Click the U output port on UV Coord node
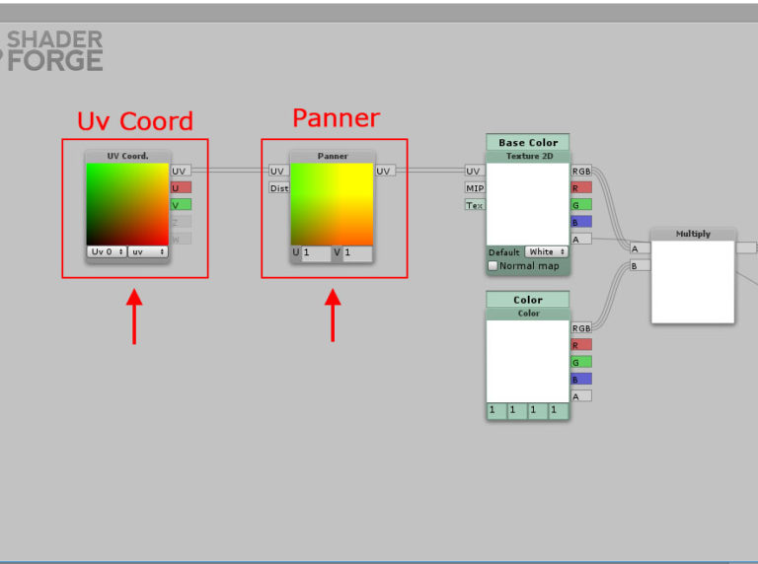Image resolution: width=758 pixels, height=564 pixels. pyautogui.click(x=181, y=187)
